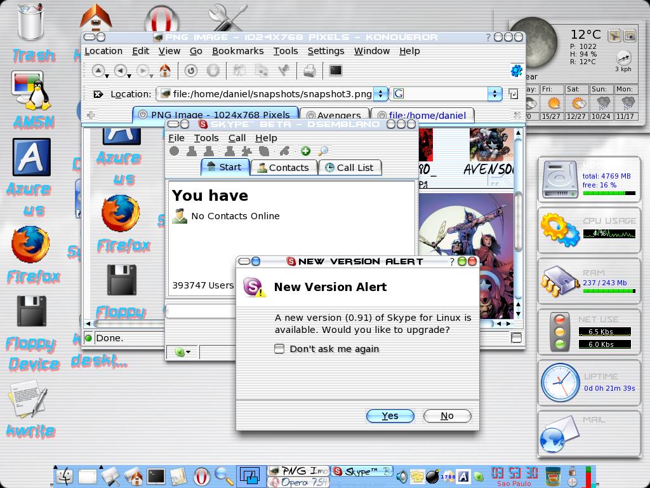This screenshot has height=488, width=650.
Task: Open the Call menu in Skype window
Action: click(237, 138)
